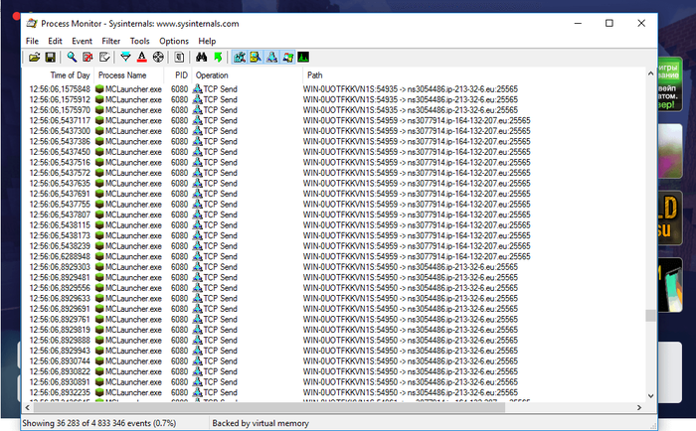Image resolution: width=696 pixels, height=431 pixels.
Task: Click the path cell in row 12:56:06,5437450
Action: [417, 152]
